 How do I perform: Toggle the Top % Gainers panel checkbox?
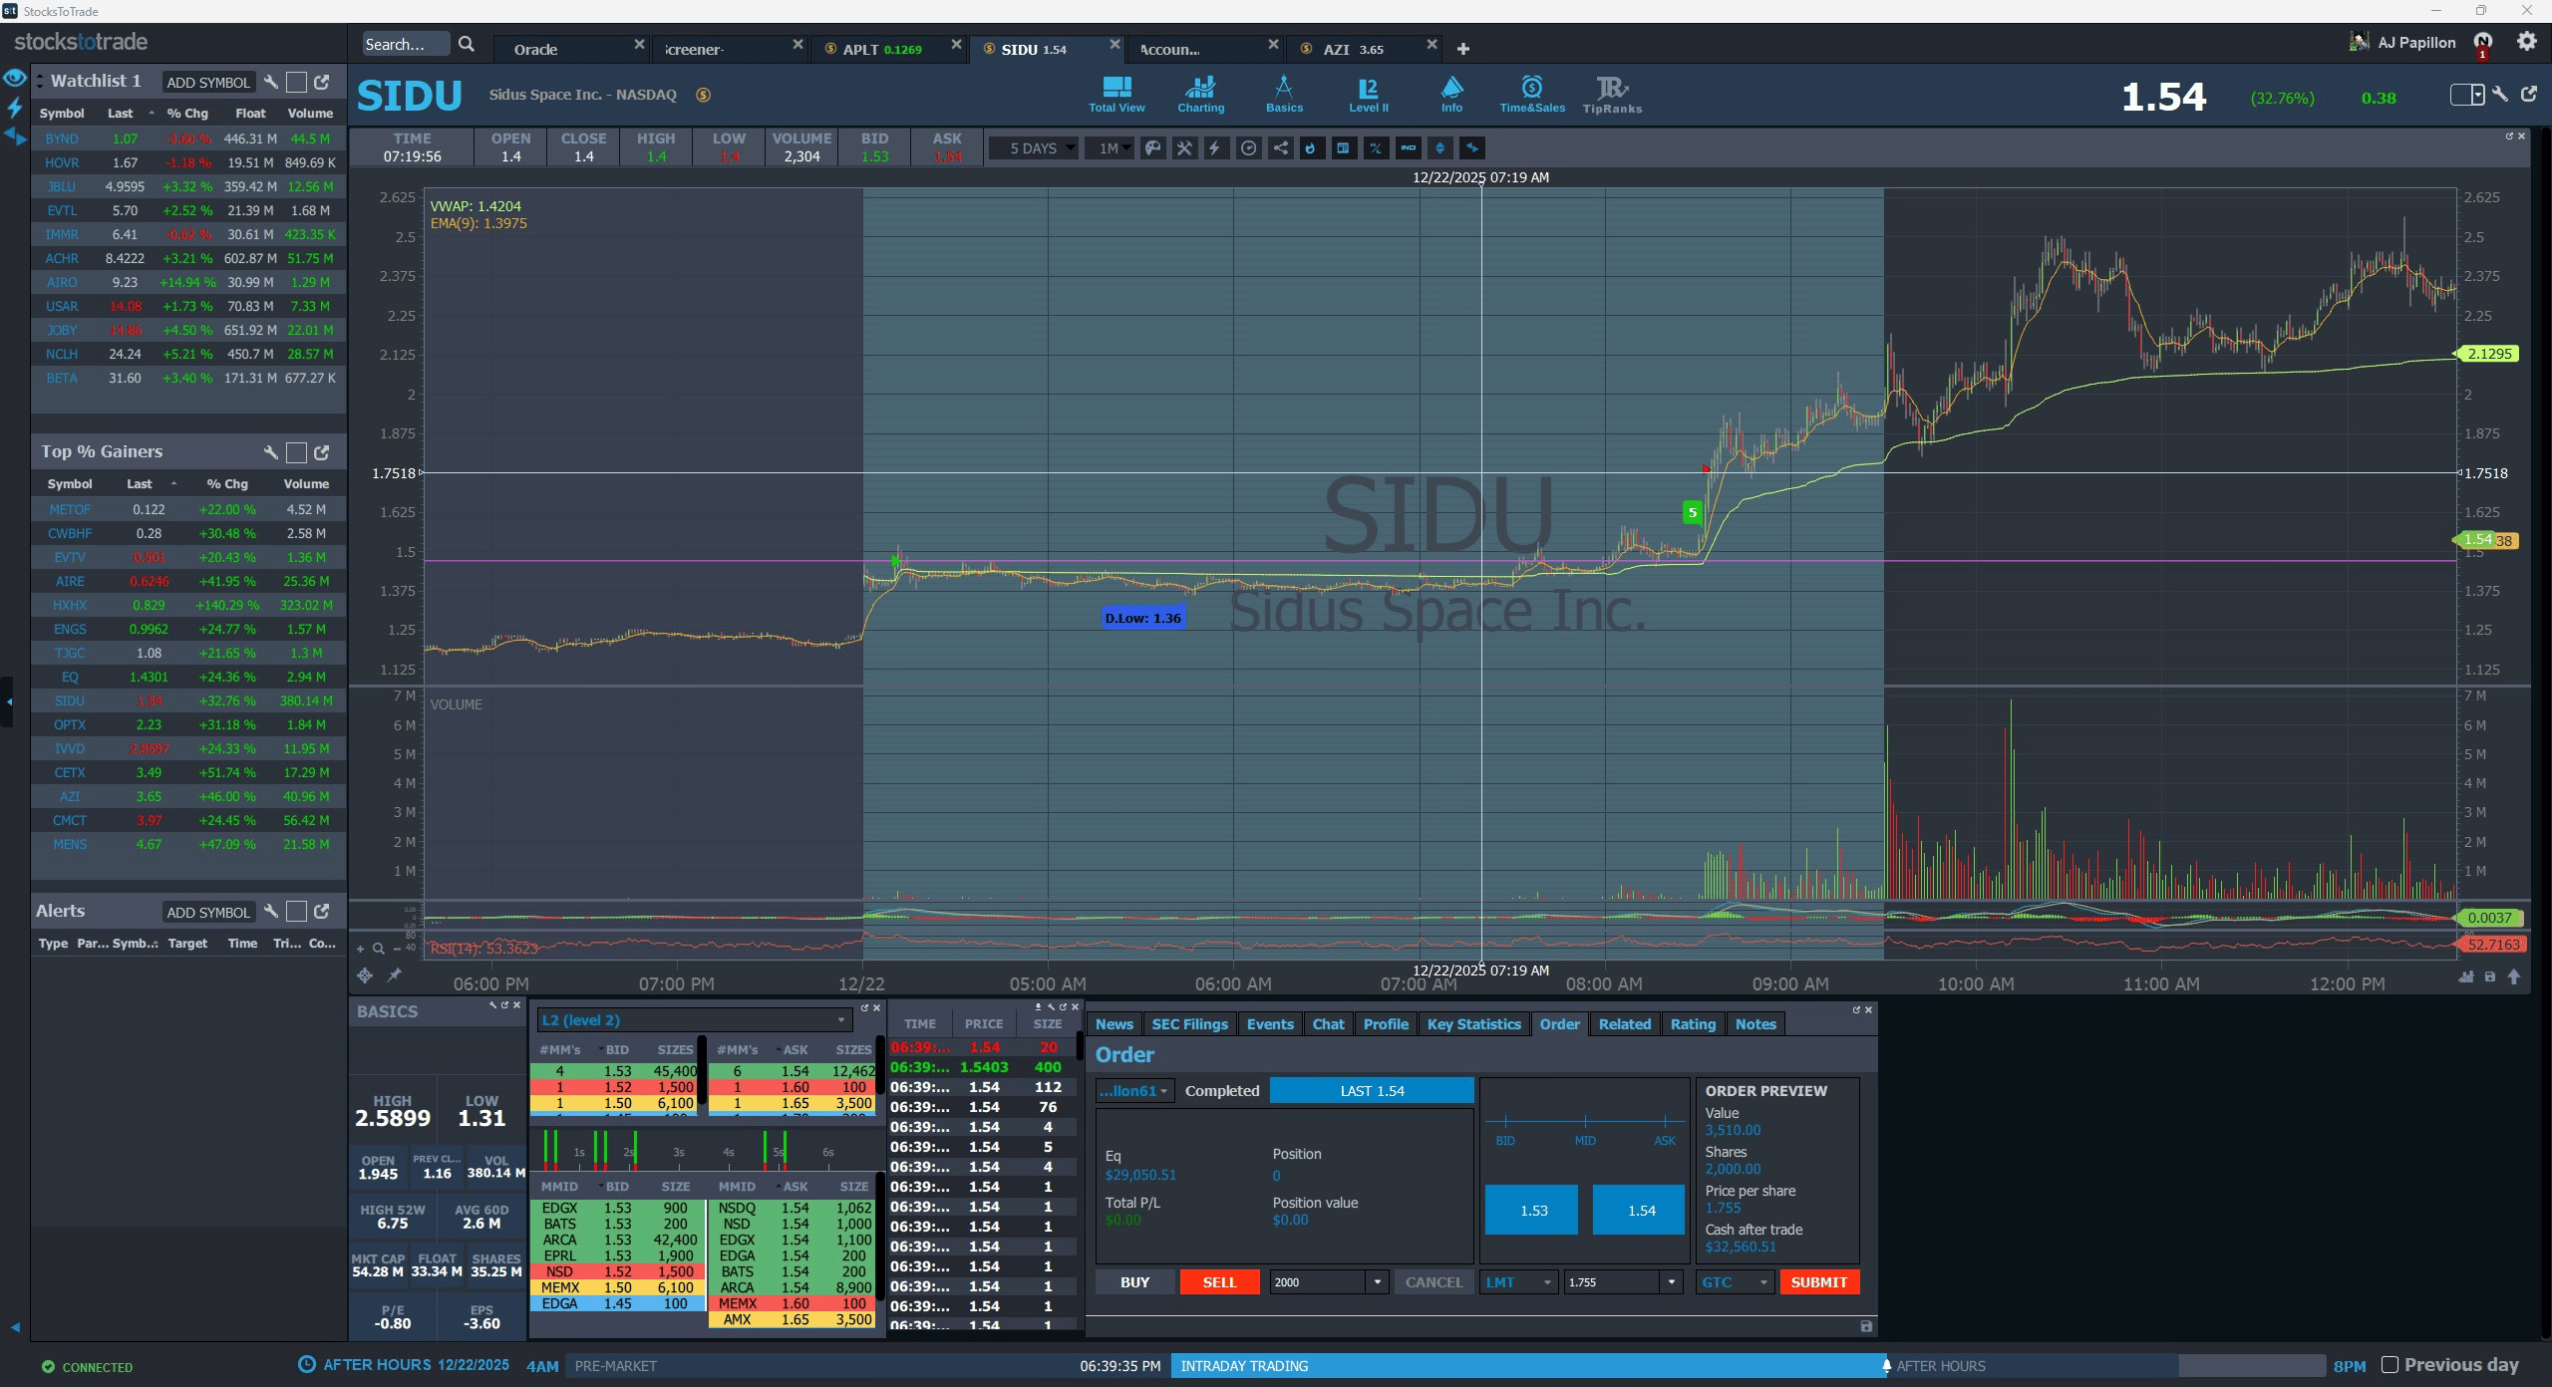click(x=296, y=452)
